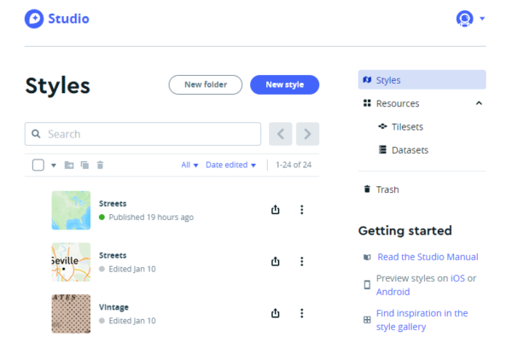Open the Read the Studio Manual link
Screen dimensions: 512x343
coord(428,257)
